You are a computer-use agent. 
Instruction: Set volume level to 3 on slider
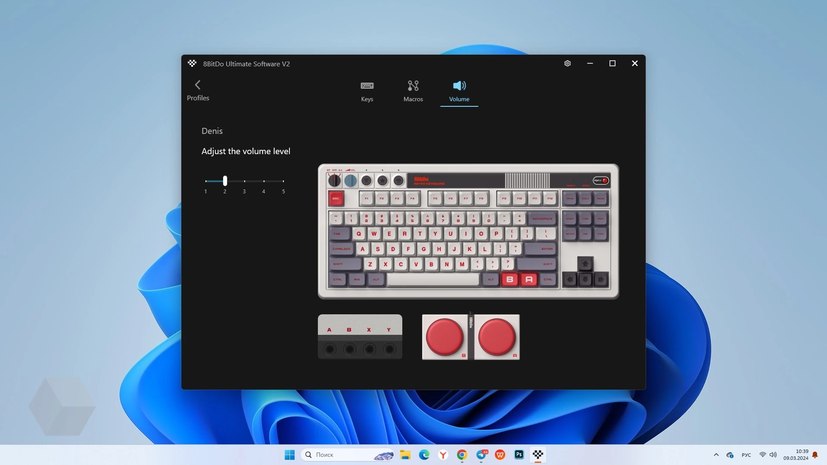click(244, 181)
